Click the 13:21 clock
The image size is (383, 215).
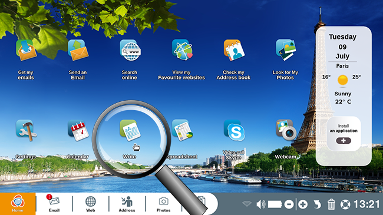click(x=367, y=204)
